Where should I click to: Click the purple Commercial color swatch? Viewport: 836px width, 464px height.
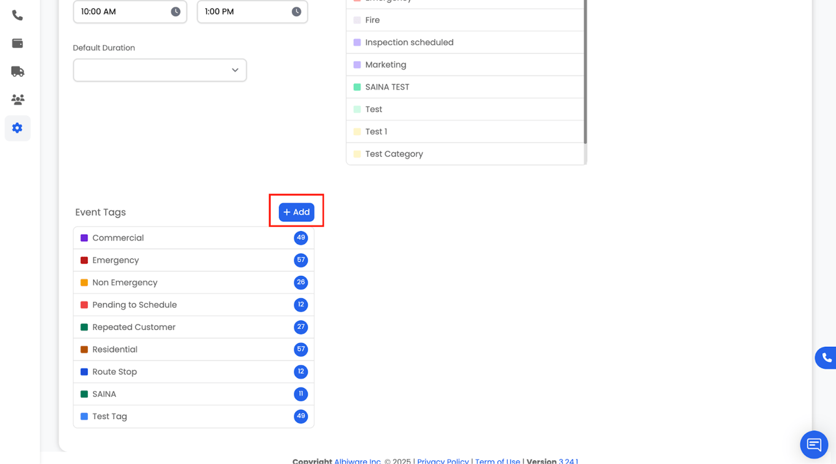point(84,238)
